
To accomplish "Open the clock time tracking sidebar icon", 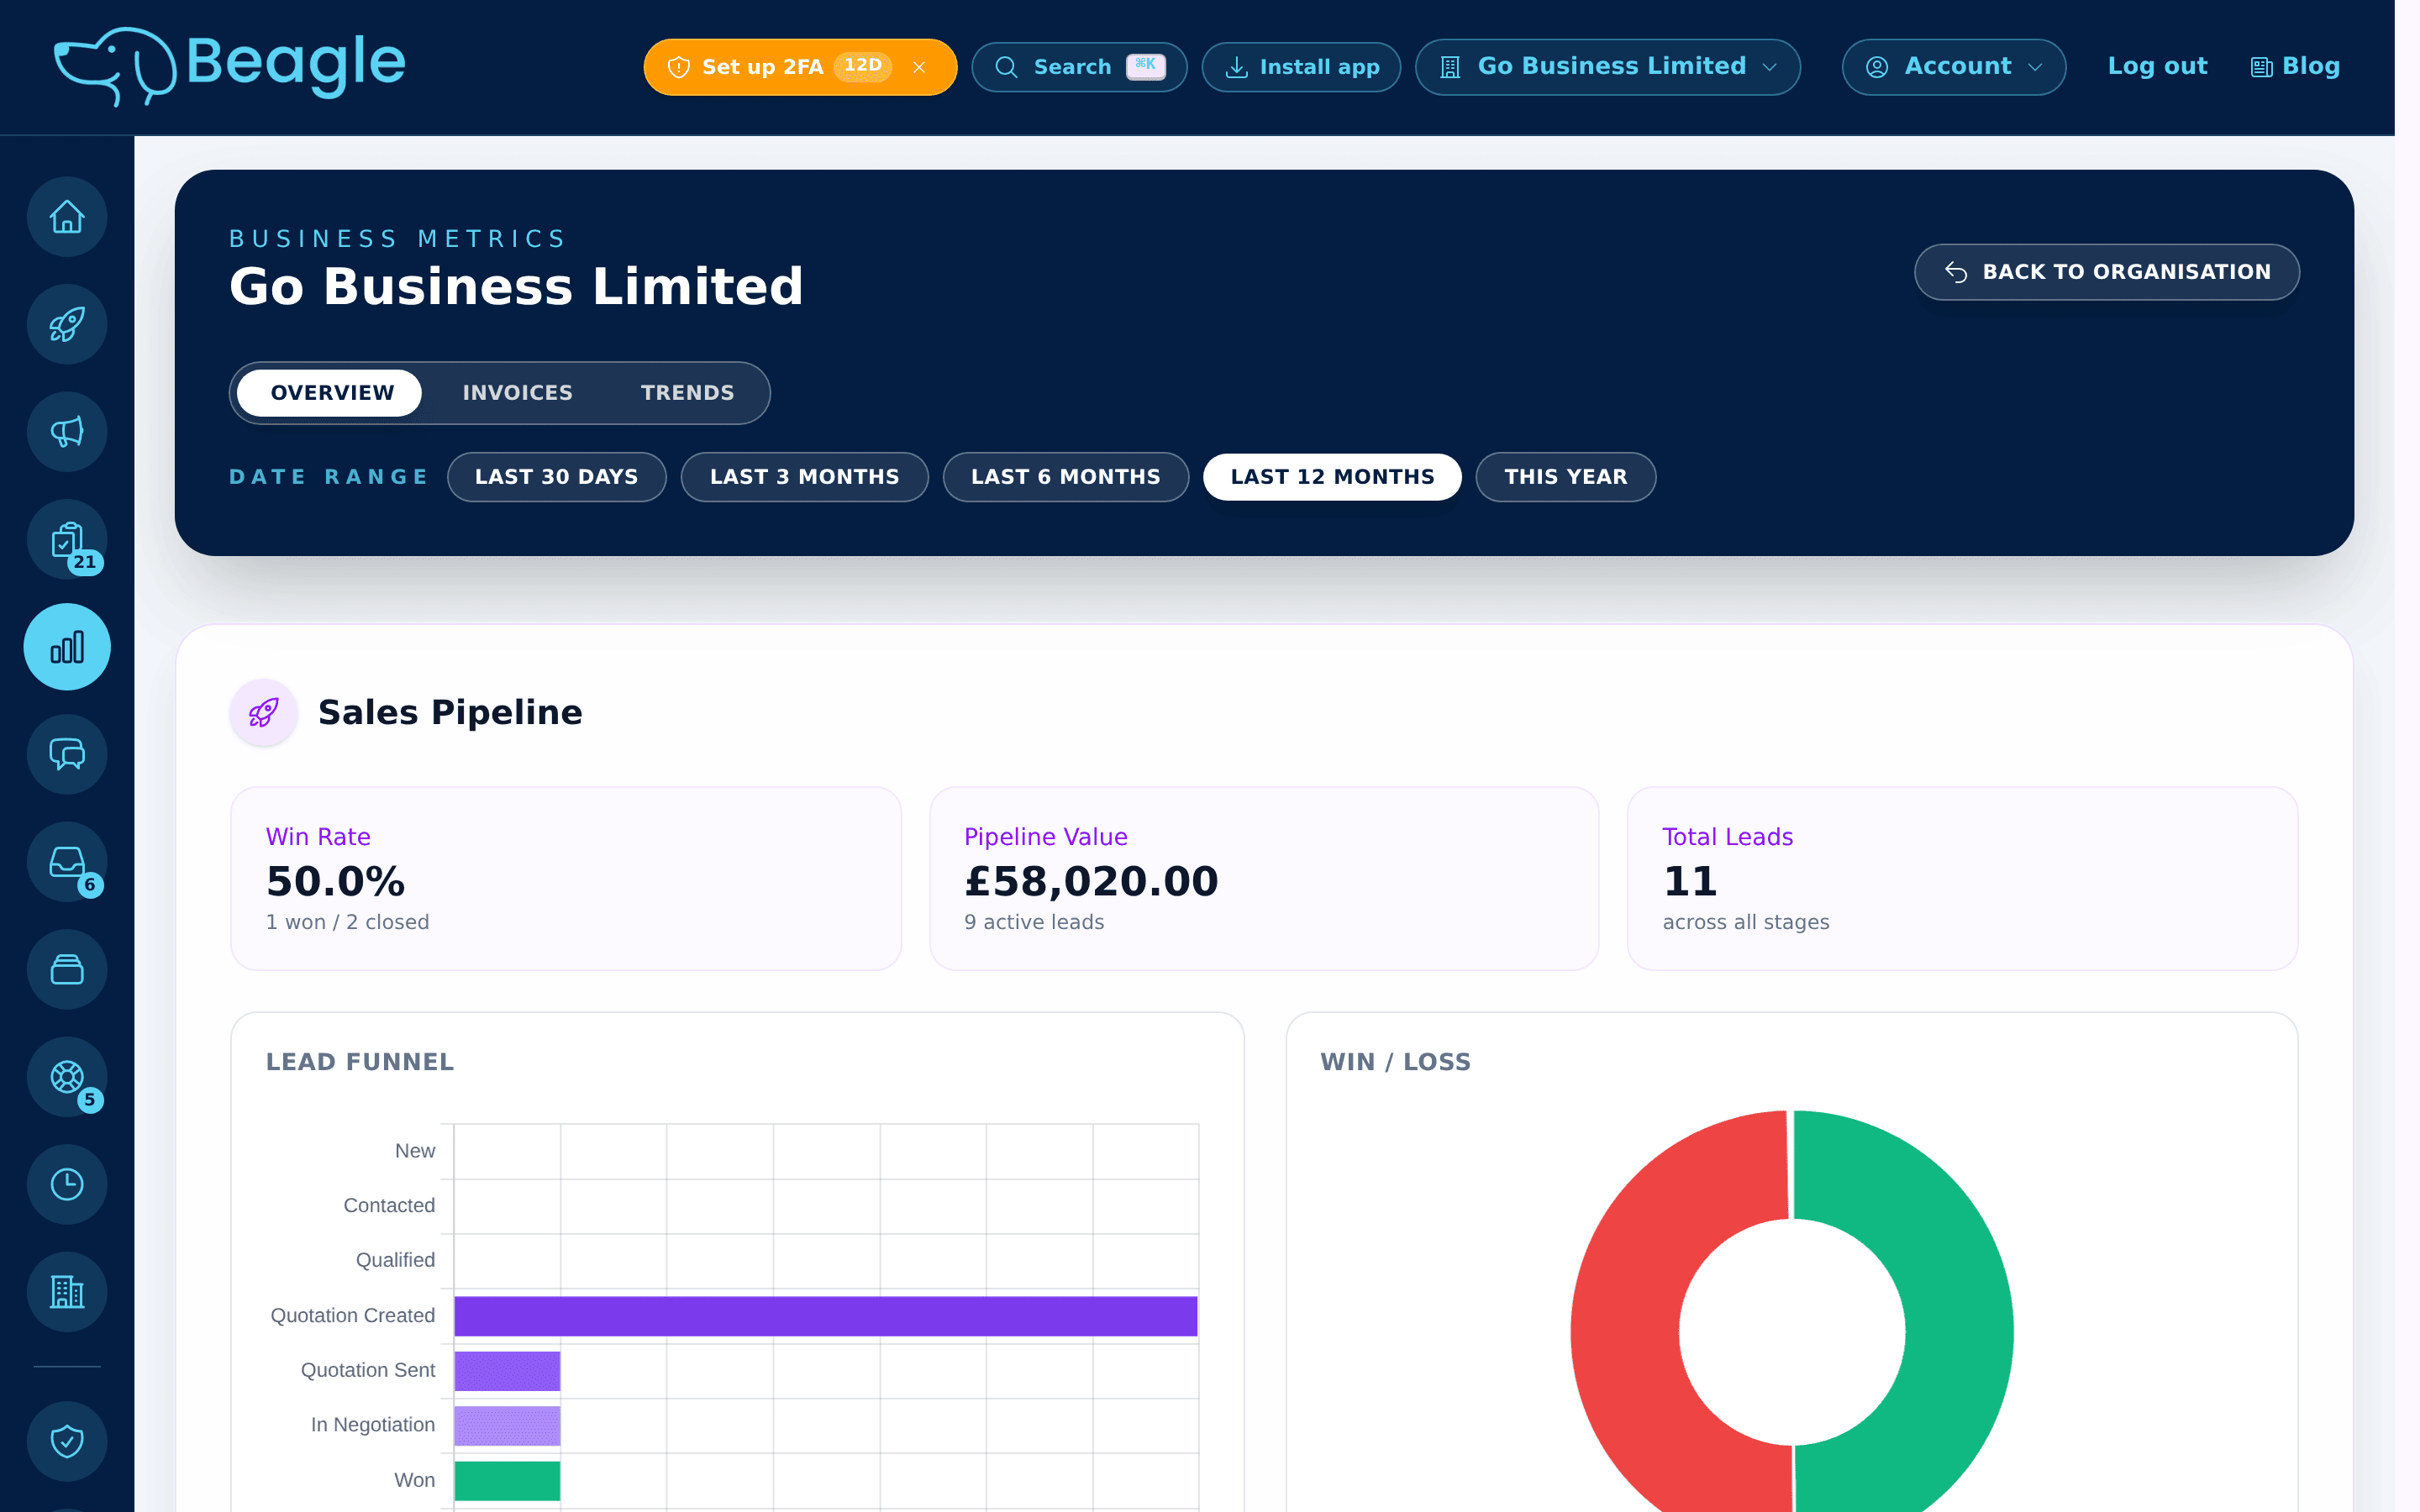I will click(67, 1184).
